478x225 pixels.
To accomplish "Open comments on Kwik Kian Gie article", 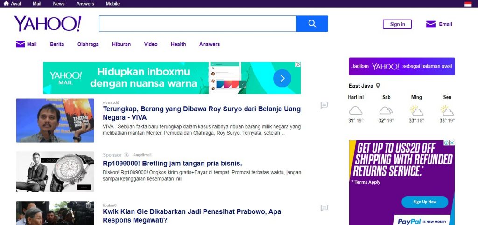I will click(x=324, y=208).
